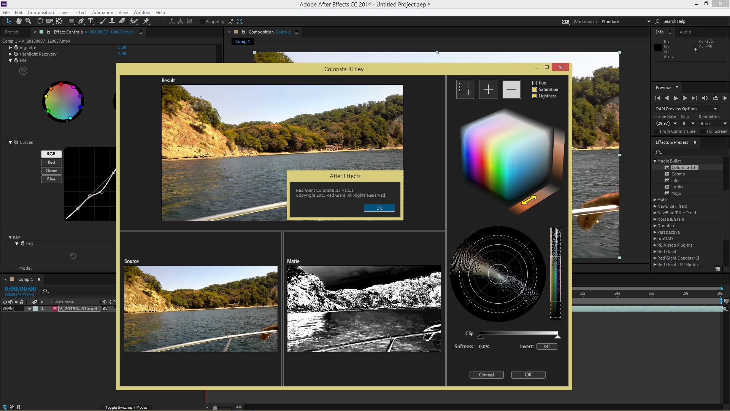Toggle the Invert Off switch

click(546, 346)
